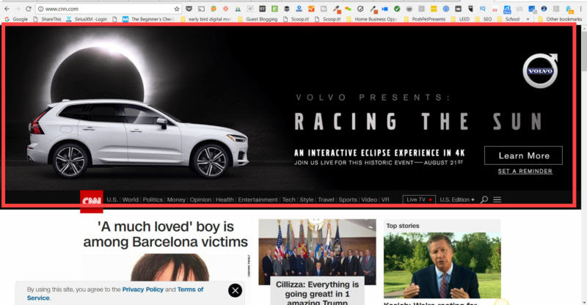
Task: Open the Video section
Action: coord(369,200)
